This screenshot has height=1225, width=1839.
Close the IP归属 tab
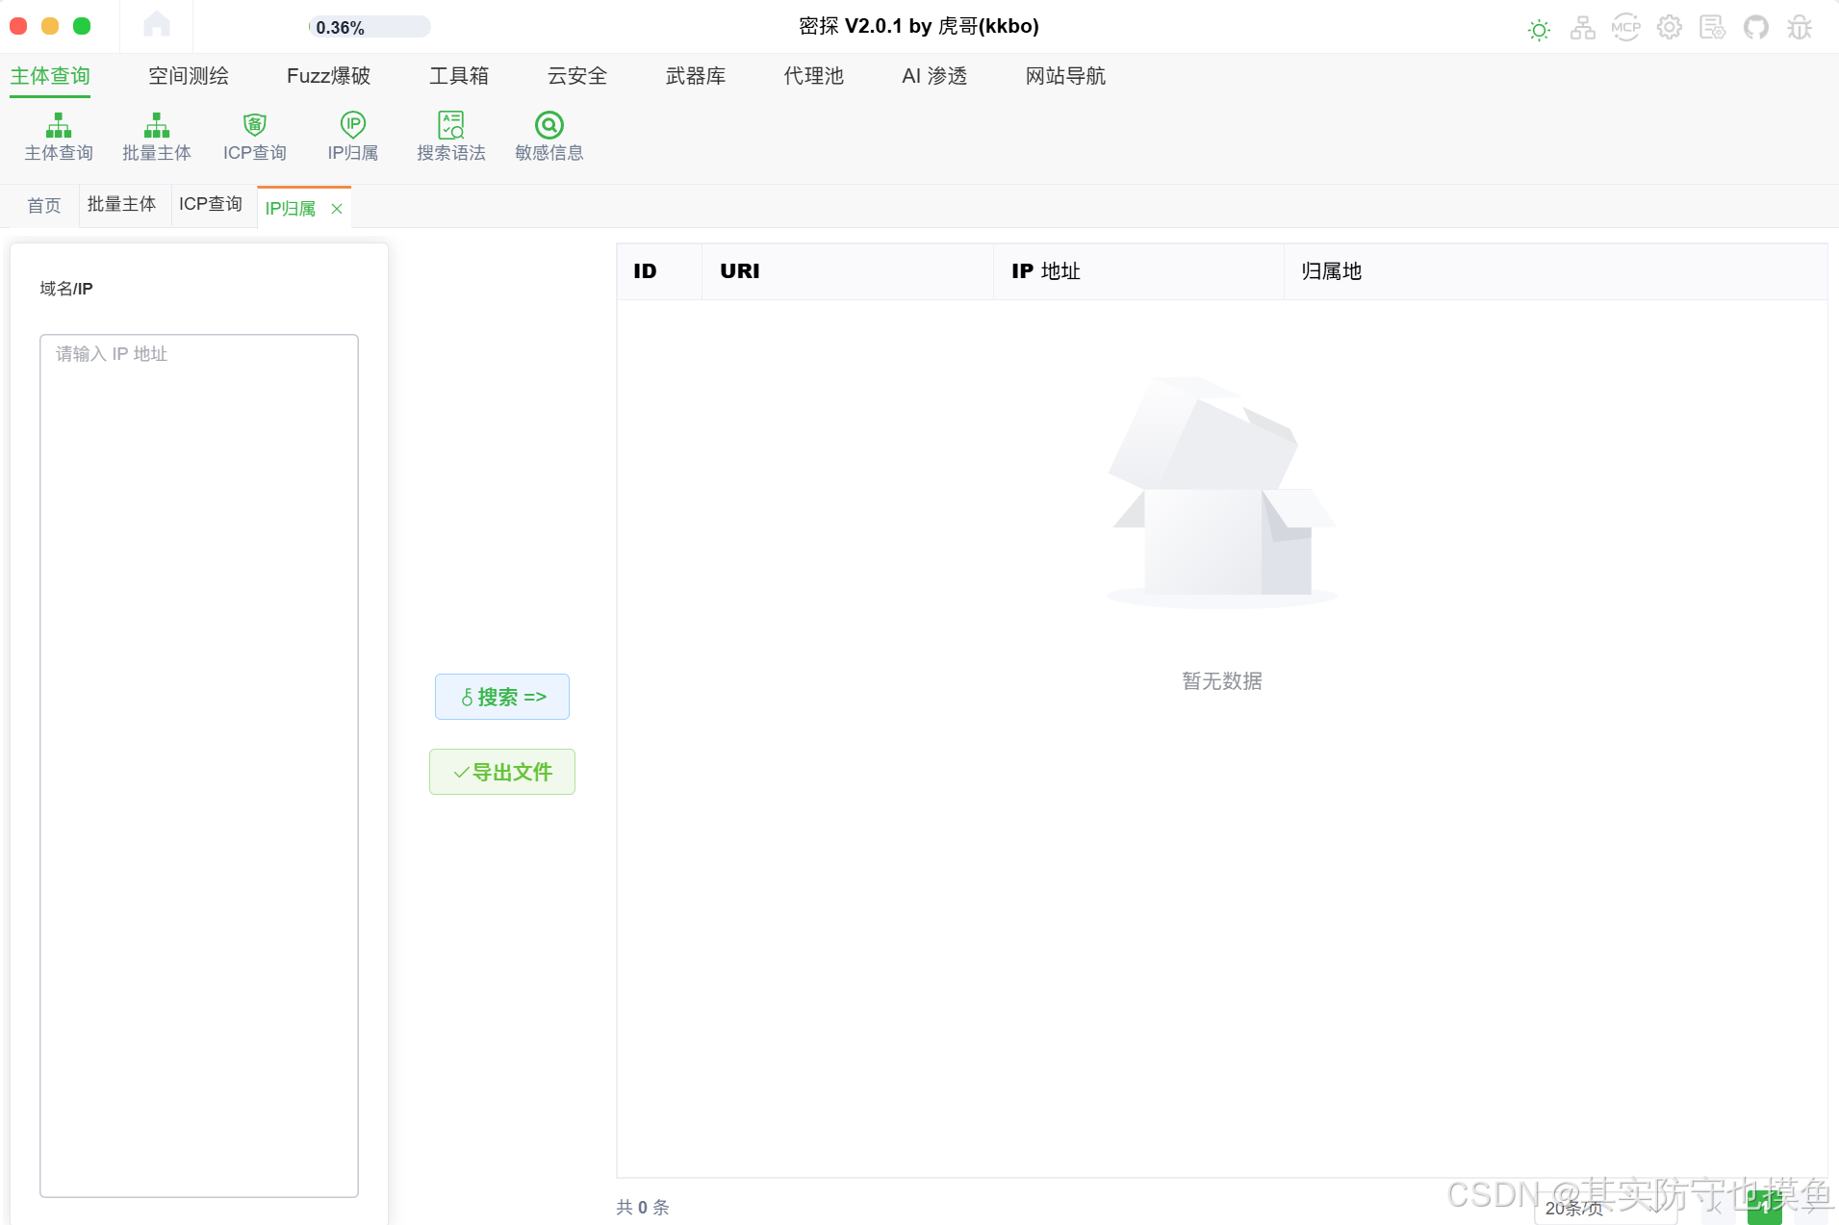point(337,209)
